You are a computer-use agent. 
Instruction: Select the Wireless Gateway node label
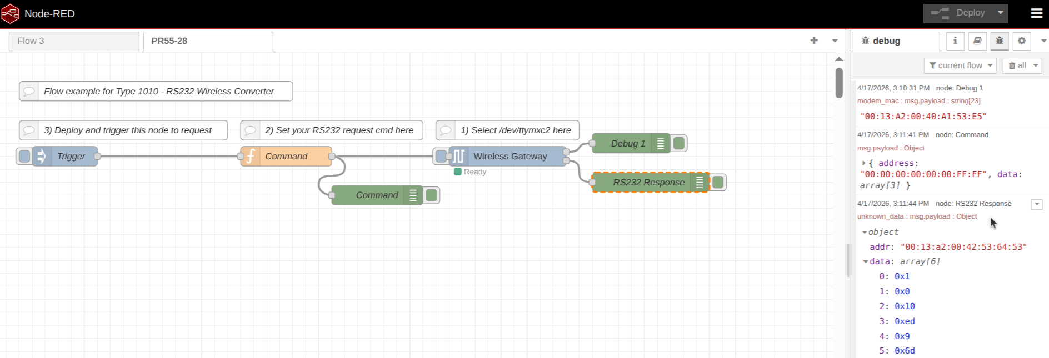(510, 157)
